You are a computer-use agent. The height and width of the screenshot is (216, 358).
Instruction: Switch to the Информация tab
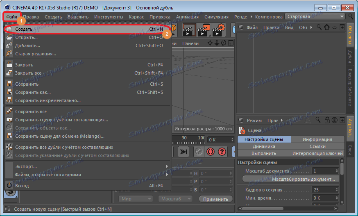click(317, 139)
